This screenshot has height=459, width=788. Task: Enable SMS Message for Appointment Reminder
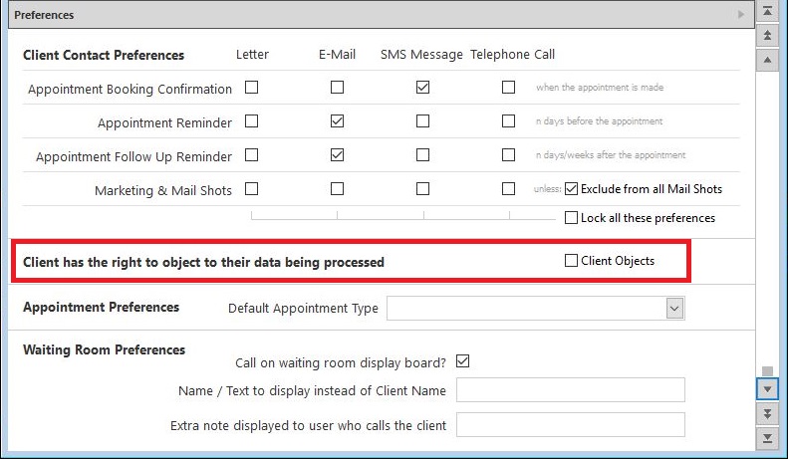tap(422, 121)
